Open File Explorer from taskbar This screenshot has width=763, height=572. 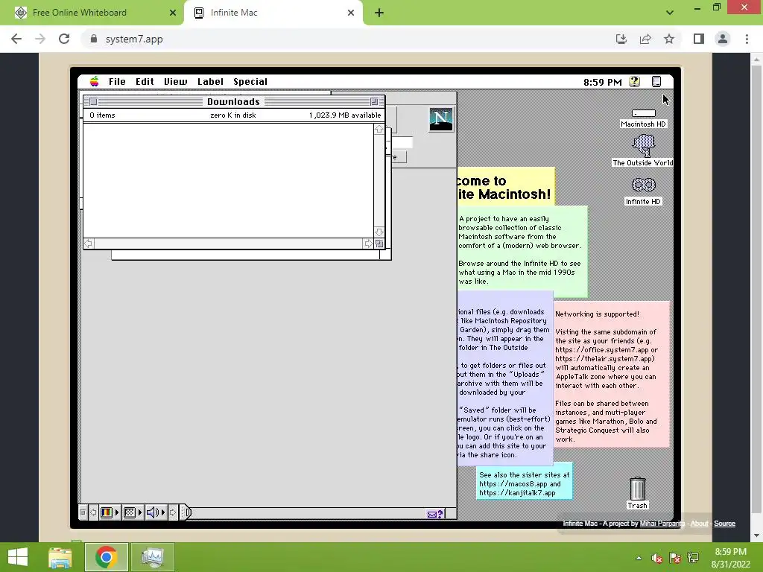tap(60, 557)
